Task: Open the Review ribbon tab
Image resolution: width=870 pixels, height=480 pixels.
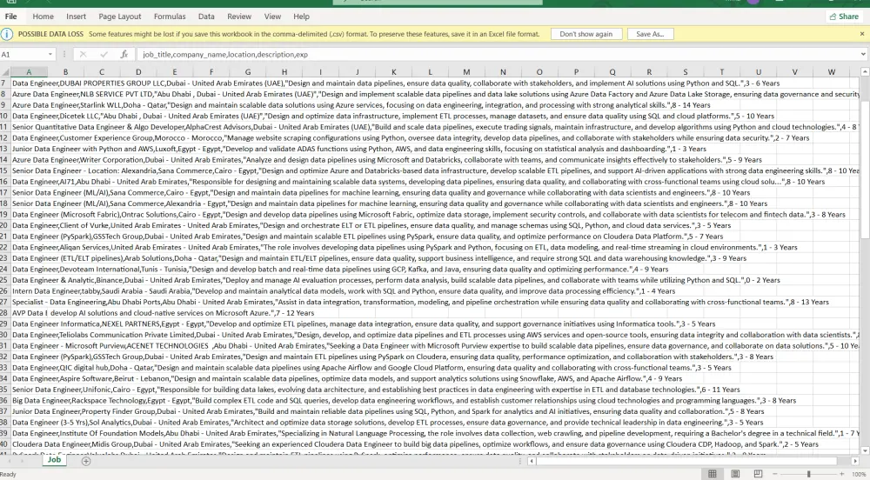Action: pos(239,17)
